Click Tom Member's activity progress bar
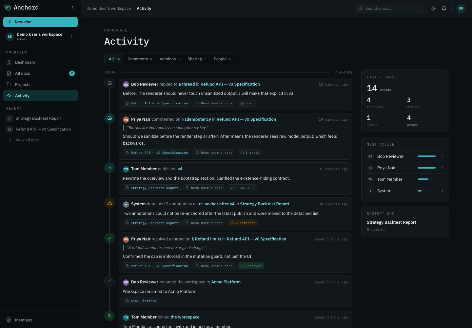 (x=427, y=179)
